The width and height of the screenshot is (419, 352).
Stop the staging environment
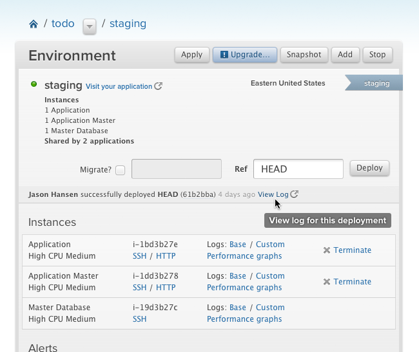(x=377, y=55)
